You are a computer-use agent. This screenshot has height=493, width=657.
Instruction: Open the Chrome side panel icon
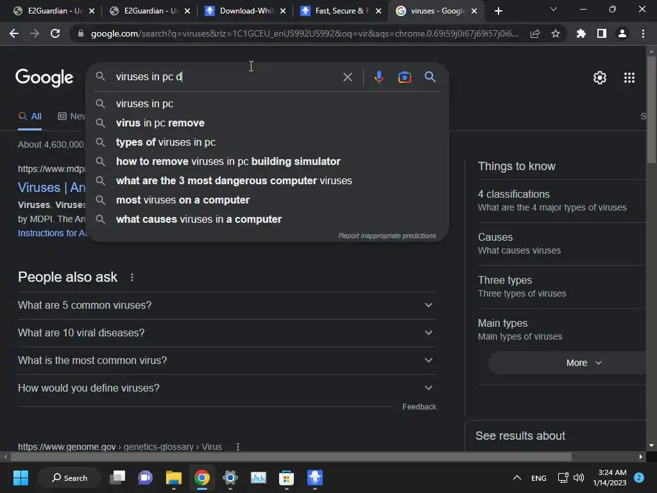[x=602, y=33]
